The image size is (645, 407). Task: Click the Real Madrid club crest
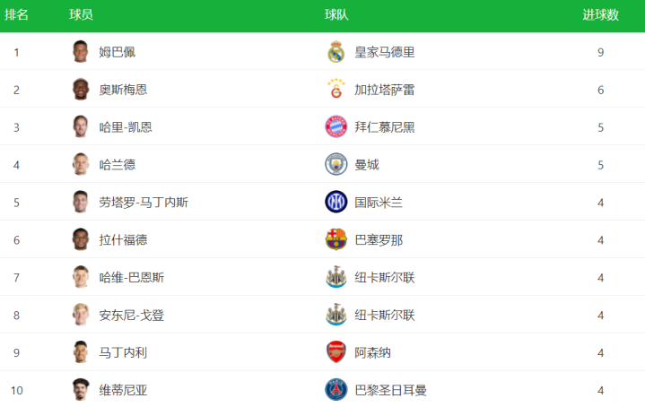pyautogui.click(x=336, y=52)
